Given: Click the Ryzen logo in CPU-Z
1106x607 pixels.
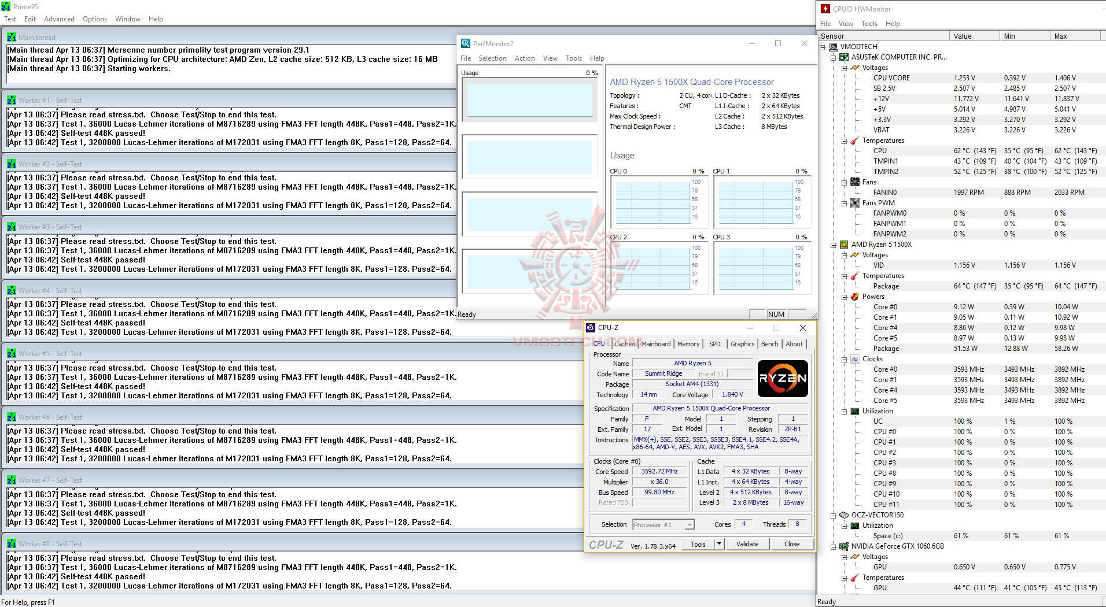Looking at the screenshot, I should 783,379.
